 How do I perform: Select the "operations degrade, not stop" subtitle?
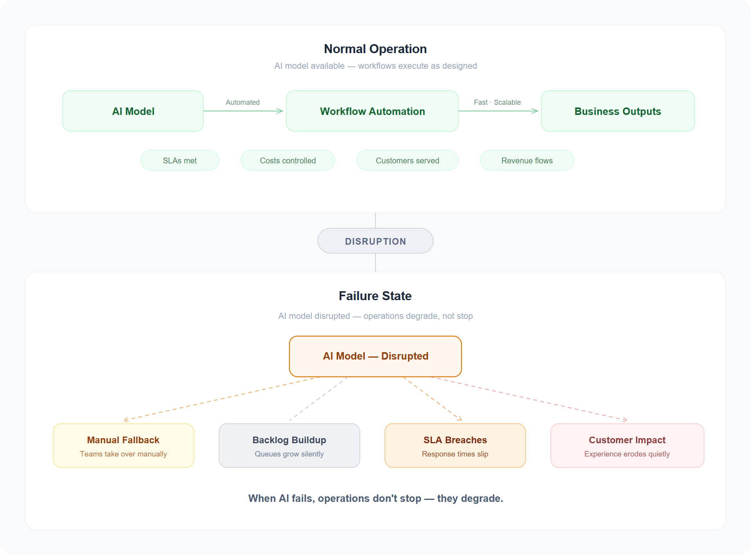375,316
